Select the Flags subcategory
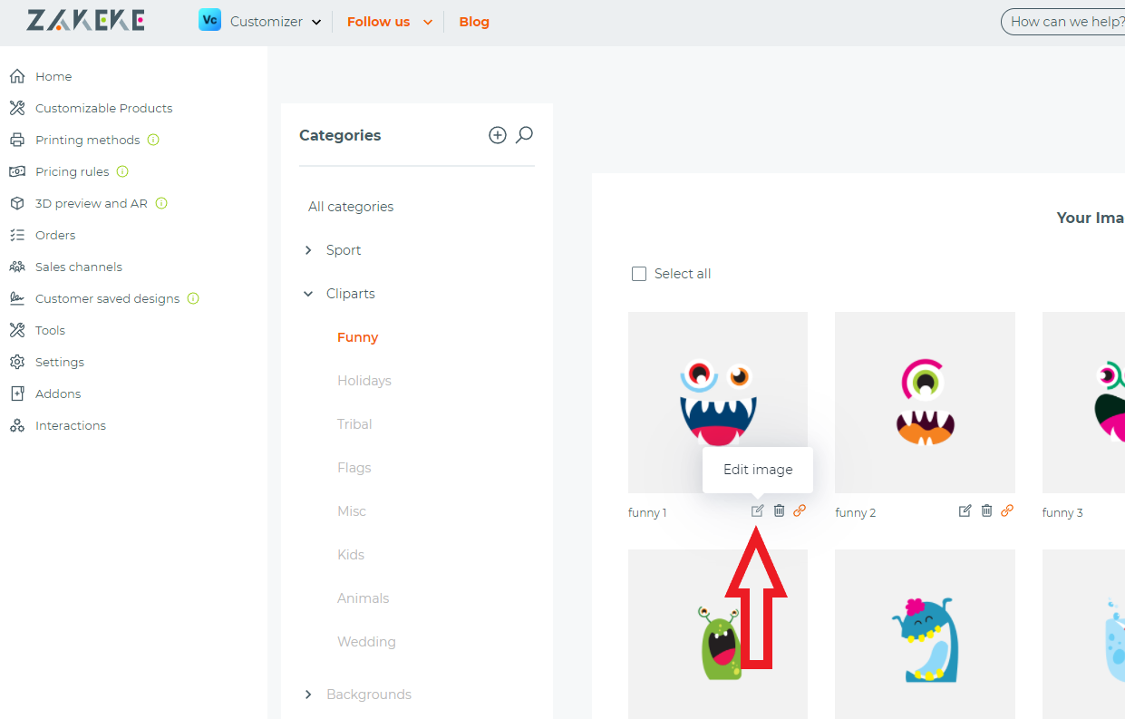 (354, 468)
